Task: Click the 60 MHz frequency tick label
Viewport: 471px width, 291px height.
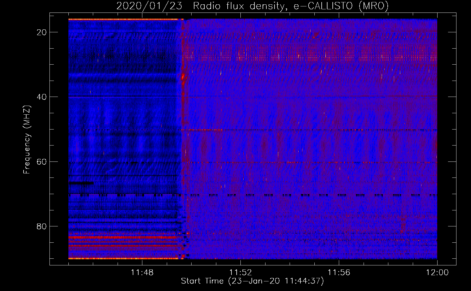Action: pyautogui.click(x=42, y=162)
